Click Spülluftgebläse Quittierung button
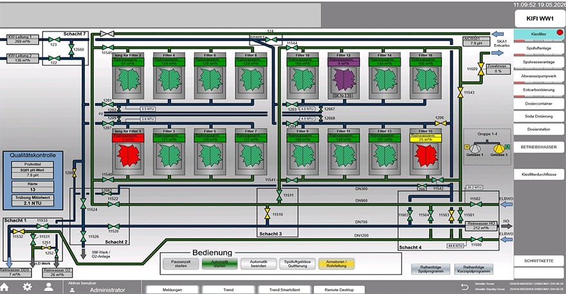 click(297, 264)
